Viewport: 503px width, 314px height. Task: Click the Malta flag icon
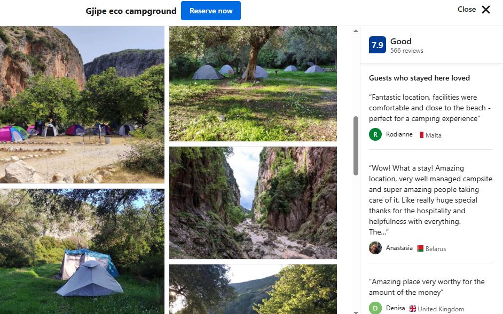pos(421,135)
